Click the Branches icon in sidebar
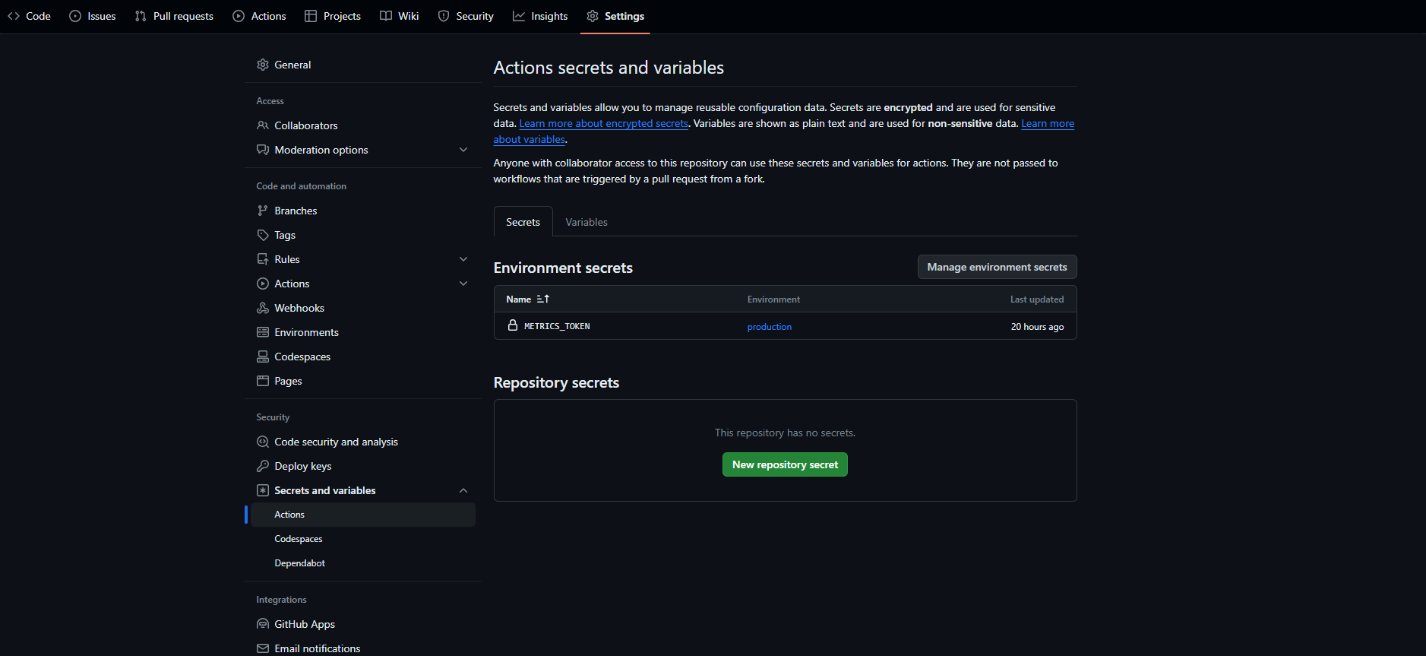The width and height of the screenshot is (1426, 656). tap(263, 211)
